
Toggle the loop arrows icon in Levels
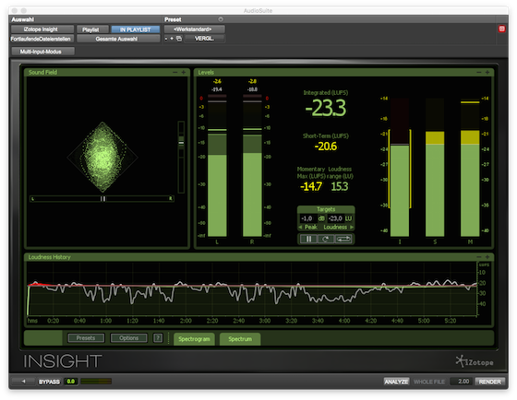[343, 239]
